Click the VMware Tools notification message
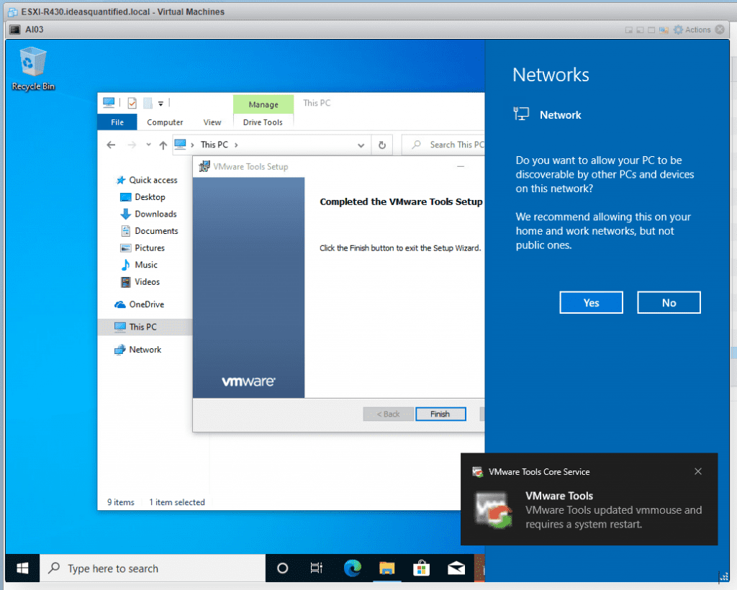737x590 pixels. [613, 517]
